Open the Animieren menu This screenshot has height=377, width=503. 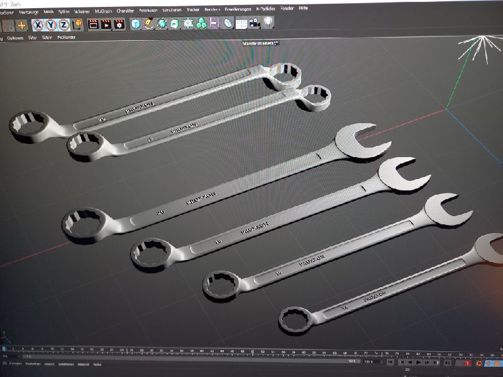148,11
